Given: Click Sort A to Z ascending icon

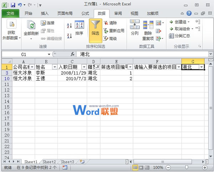Looking at the screenshot, I should 70,26.
